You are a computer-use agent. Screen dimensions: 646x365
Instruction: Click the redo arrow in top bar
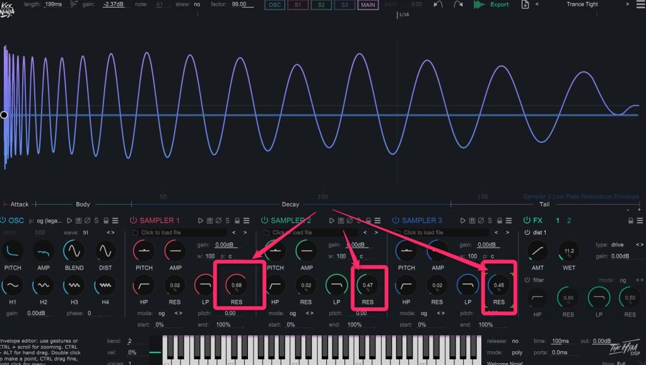tap(457, 4)
